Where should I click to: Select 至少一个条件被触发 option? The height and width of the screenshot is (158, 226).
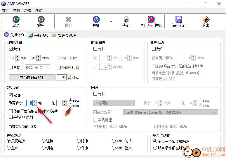(155, 141)
